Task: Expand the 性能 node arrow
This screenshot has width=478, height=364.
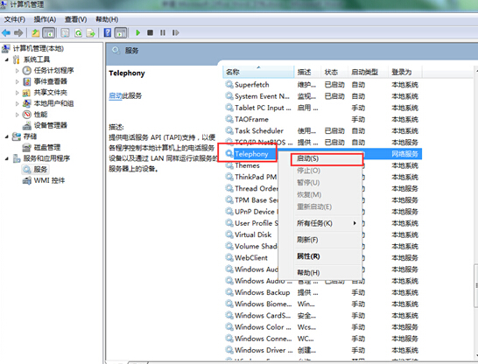Action: 18,115
